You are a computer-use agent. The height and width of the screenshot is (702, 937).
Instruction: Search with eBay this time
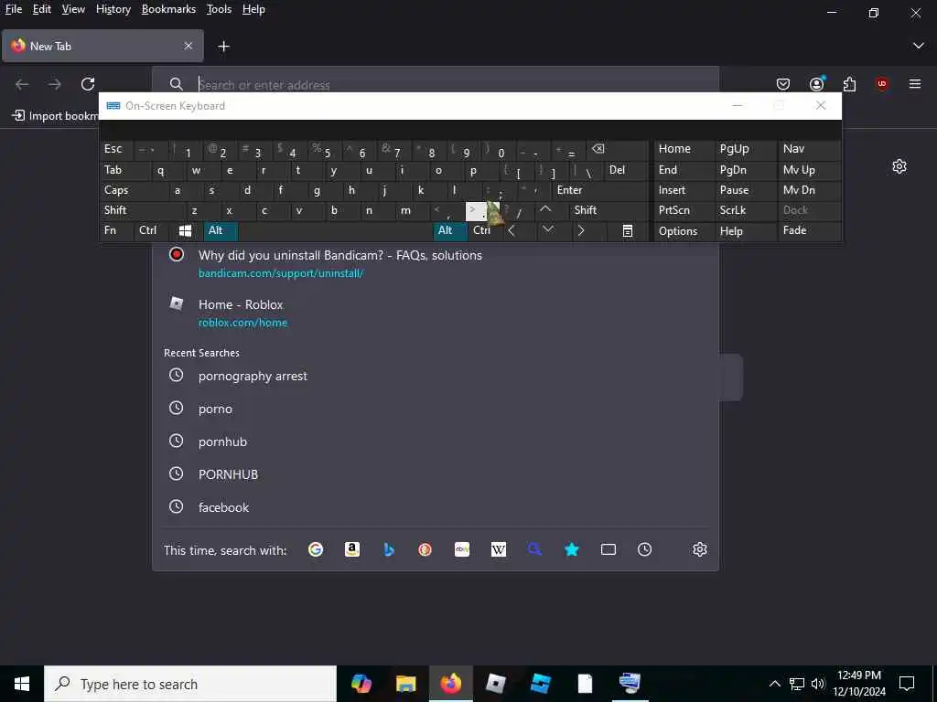tap(462, 549)
